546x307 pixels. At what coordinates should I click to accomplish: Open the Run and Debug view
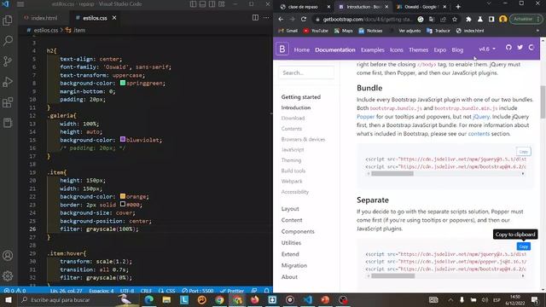[x=8, y=82]
